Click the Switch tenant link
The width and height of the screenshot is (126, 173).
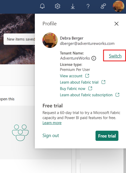click(x=115, y=56)
